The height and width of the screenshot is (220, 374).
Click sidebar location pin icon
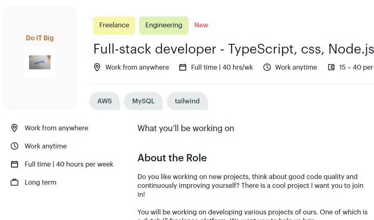(x=14, y=128)
